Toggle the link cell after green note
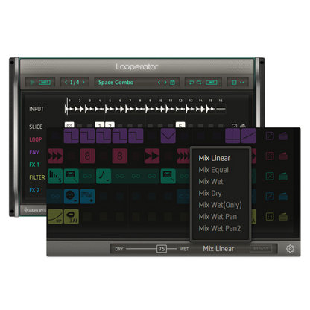 click(x=120, y=176)
